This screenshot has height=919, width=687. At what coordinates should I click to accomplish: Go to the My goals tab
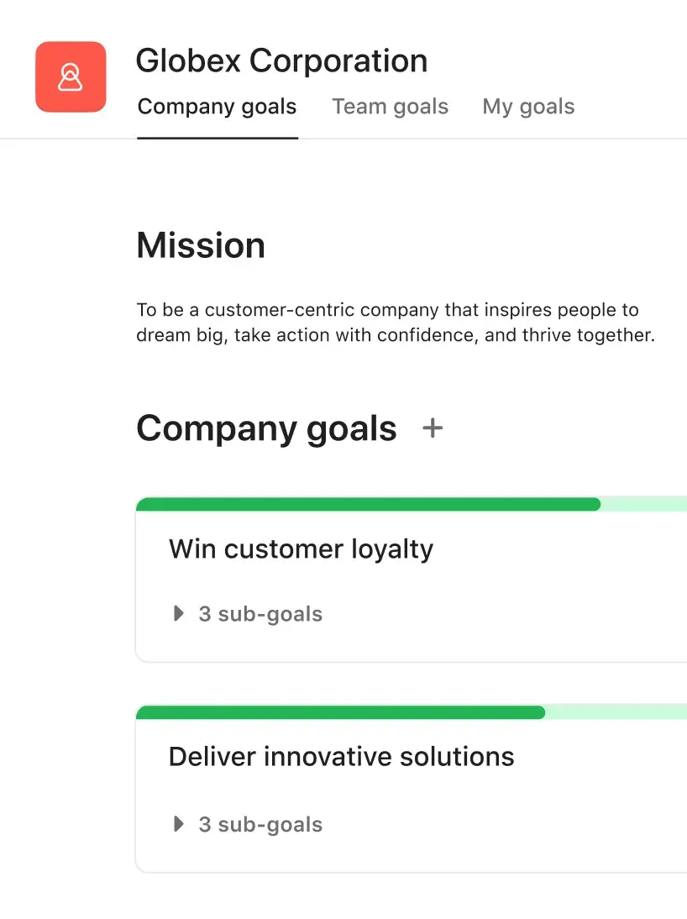click(x=528, y=107)
